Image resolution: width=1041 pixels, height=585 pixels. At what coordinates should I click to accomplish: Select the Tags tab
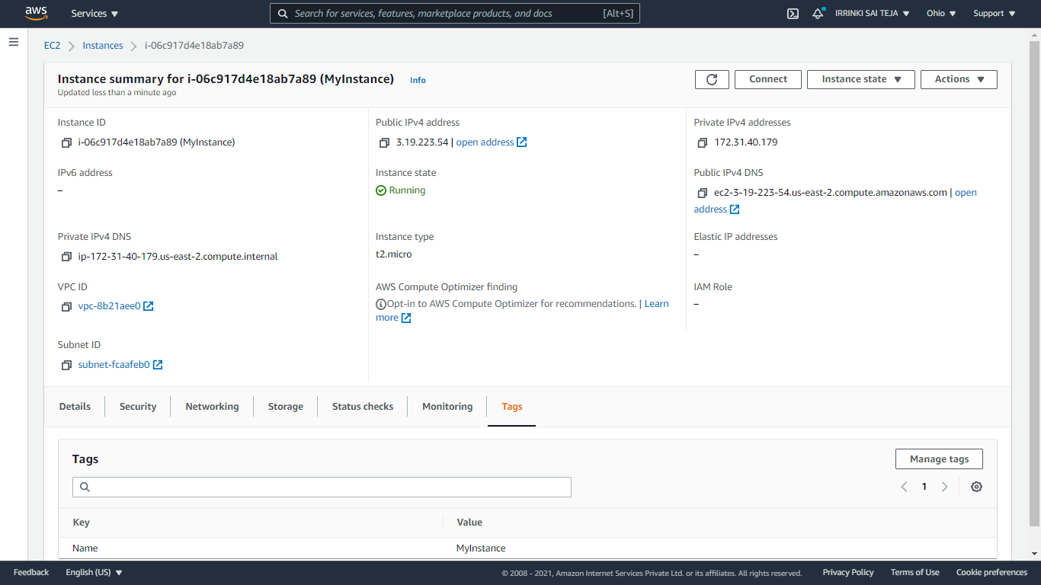pyautogui.click(x=512, y=407)
